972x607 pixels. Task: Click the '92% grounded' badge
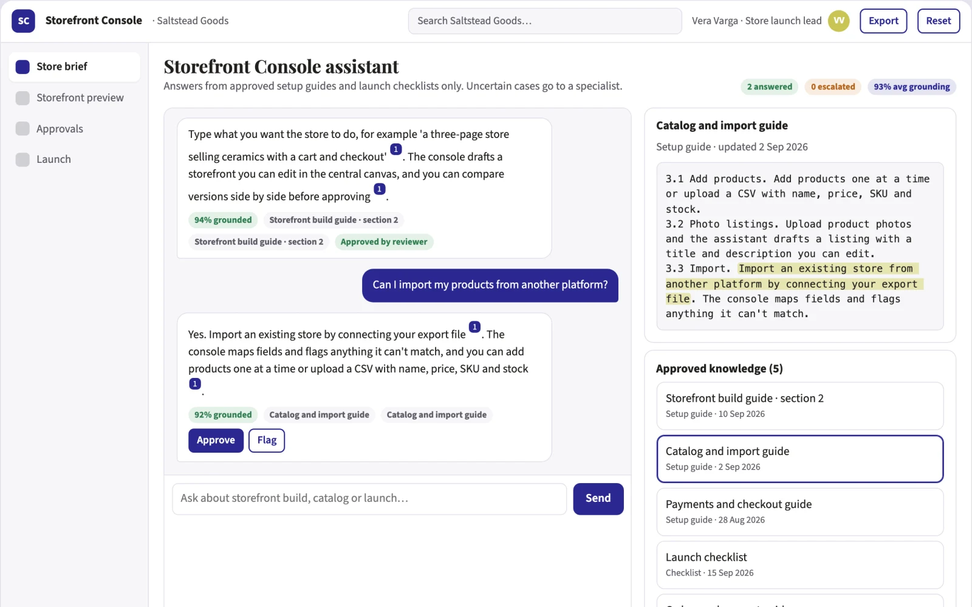click(223, 415)
